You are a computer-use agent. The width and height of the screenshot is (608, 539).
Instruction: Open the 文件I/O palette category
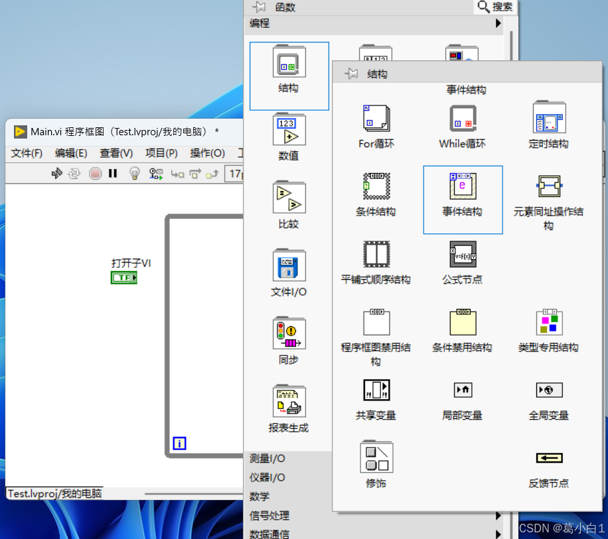click(x=289, y=267)
